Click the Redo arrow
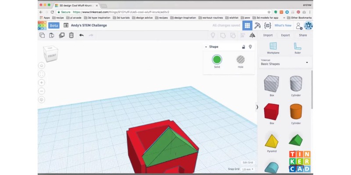This screenshot has height=175, width=351. (x=91, y=35)
